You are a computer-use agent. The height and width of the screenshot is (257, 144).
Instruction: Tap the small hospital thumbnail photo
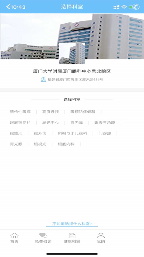pos(72,53)
